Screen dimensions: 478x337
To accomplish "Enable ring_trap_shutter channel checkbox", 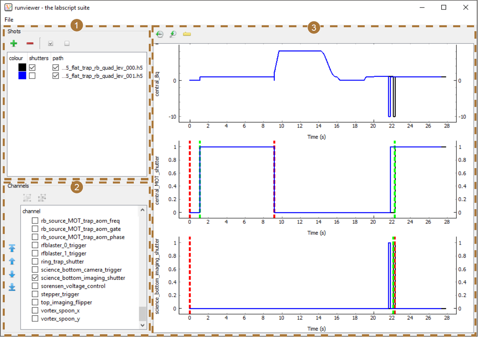I will (35, 261).
